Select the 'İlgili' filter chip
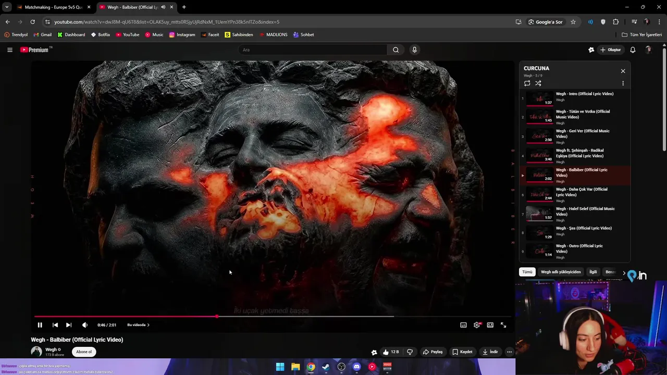 593,272
